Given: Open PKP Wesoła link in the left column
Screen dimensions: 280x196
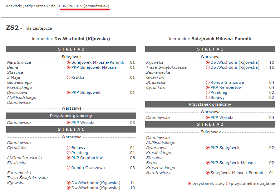Looking at the screenshot, I should [83, 123].
